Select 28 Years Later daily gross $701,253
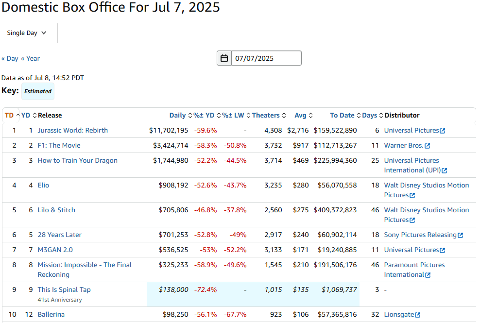Image resolution: width=480 pixels, height=323 pixels. point(173,235)
